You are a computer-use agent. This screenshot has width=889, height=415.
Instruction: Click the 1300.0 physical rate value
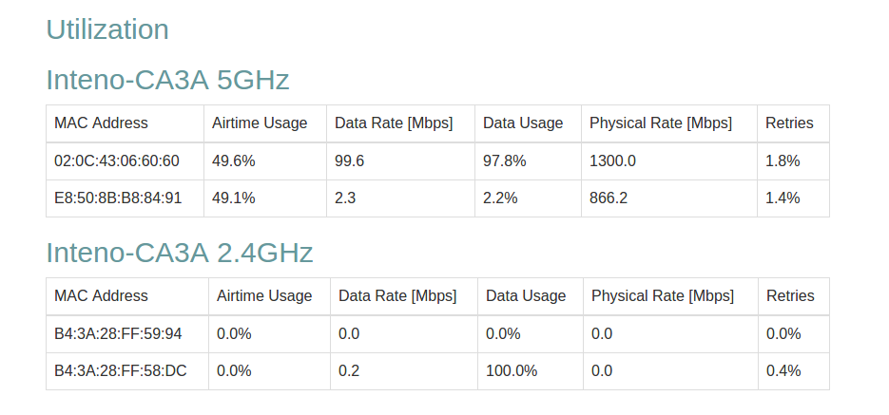[x=612, y=161]
